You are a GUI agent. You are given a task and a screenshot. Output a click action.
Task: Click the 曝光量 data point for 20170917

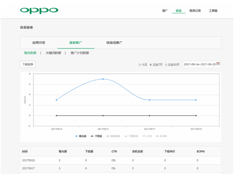click(149, 100)
